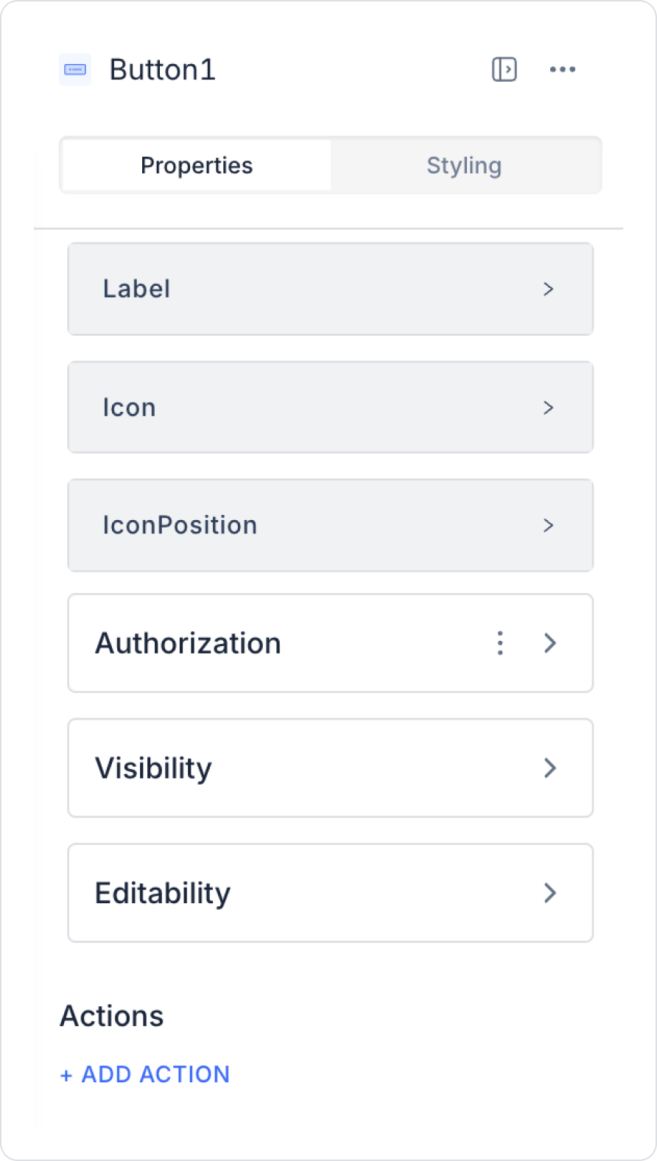Click the + ADD ACTION link

145,1075
